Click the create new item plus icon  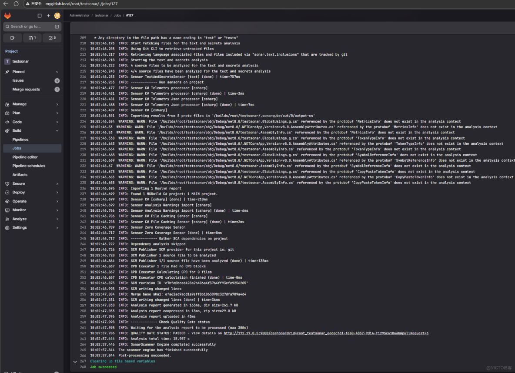click(48, 15)
